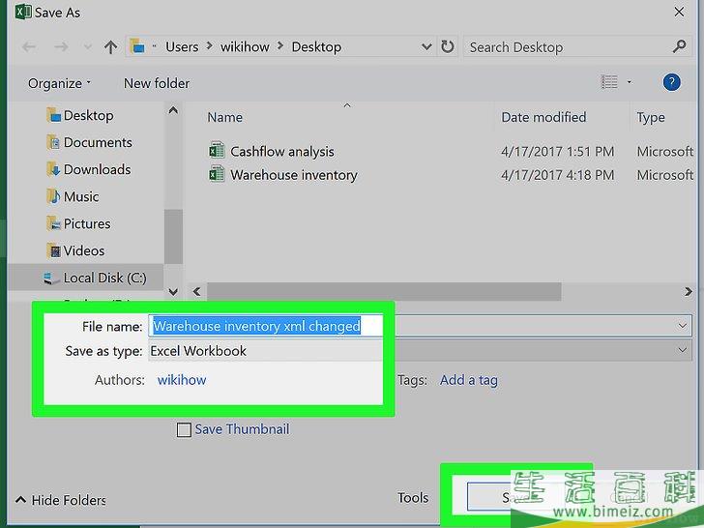Collapse the pane with Hide Folders

pyautogui.click(x=61, y=500)
